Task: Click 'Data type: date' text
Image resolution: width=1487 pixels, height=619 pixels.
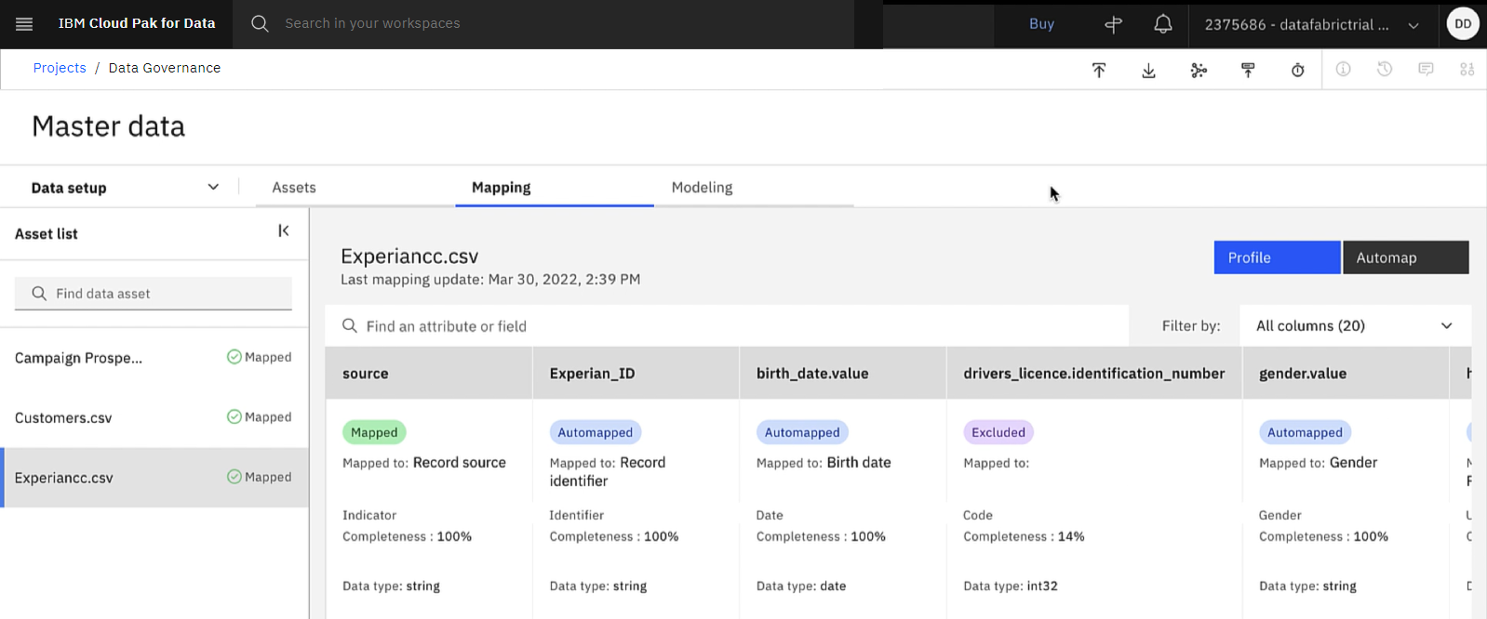Action: (801, 586)
